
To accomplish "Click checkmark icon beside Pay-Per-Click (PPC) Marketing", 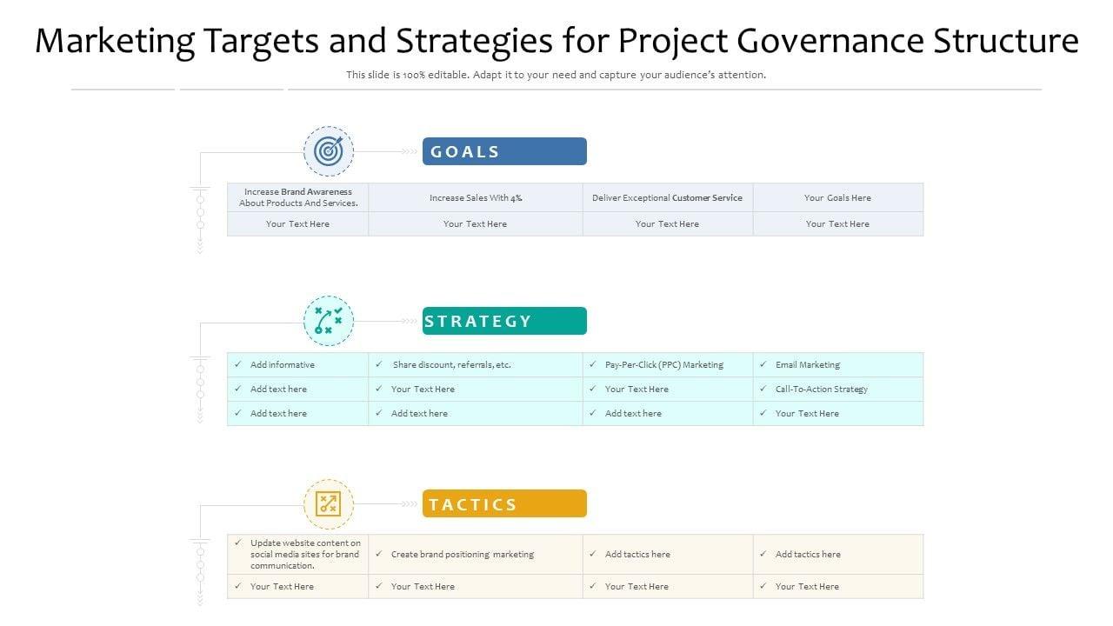I will pyautogui.click(x=592, y=365).
